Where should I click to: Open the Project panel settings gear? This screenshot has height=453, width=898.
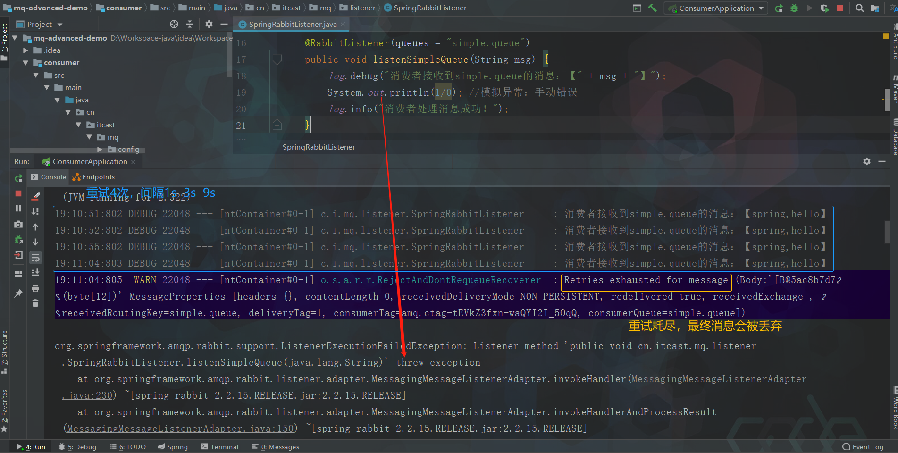point(209,24)
